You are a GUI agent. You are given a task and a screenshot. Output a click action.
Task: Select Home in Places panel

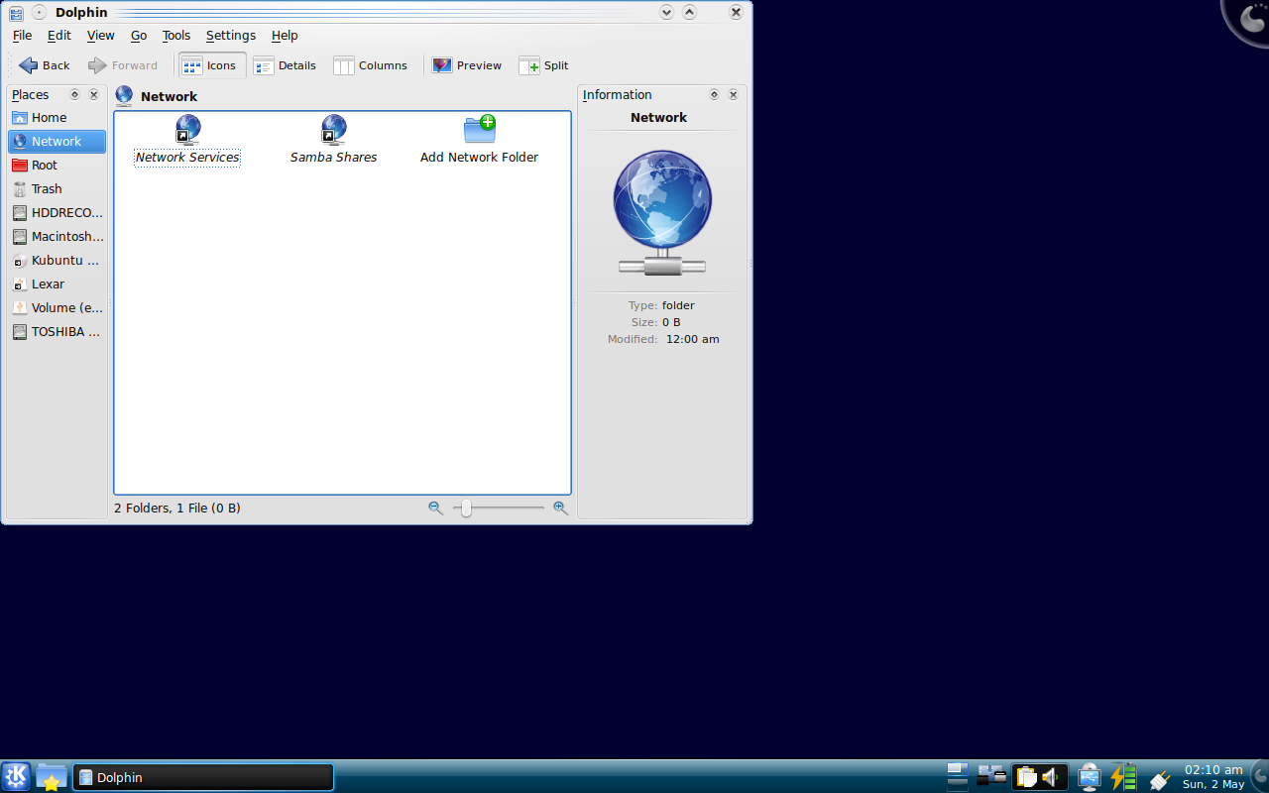point(57,117)
